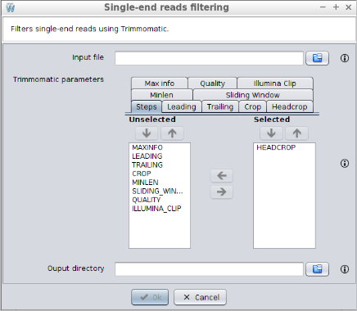Browse for the input file with the folder icon
This screenshot has width=357, height=311.
pos(317,58)
